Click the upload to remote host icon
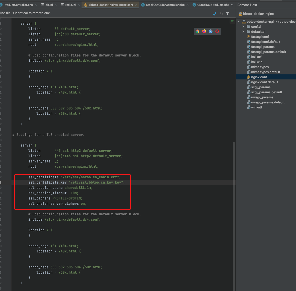Viewport: 296px width, 291px height. pos(228,14)
